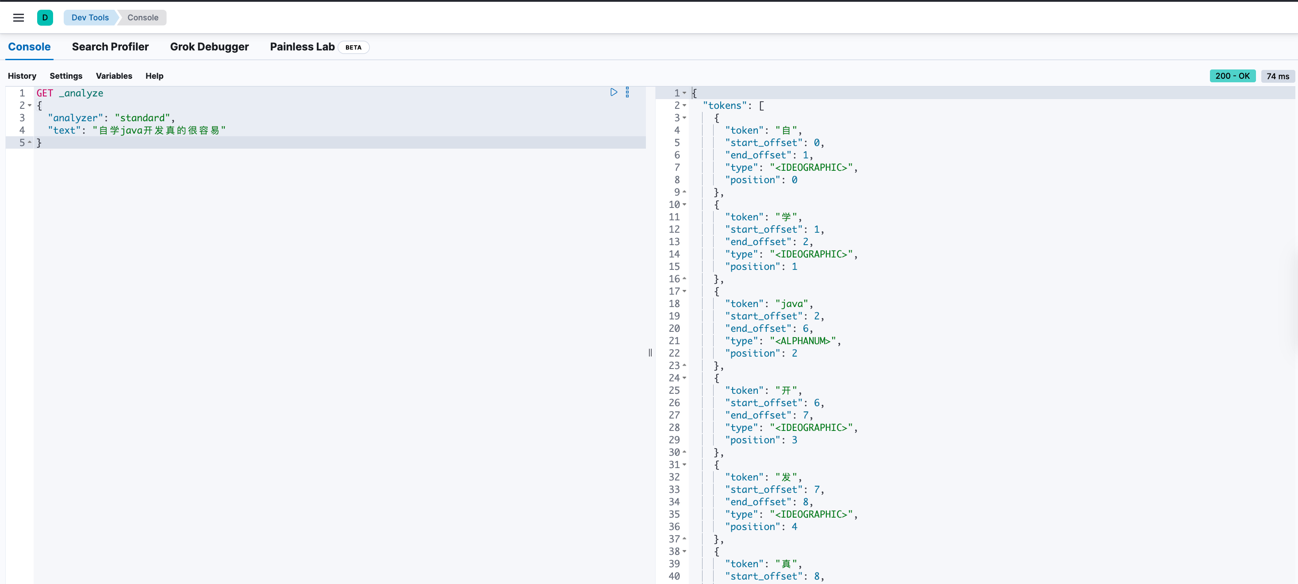Click the "tokens": [ output line
The width and height of the screenshot is (1298, 584).
coord(733,105)
